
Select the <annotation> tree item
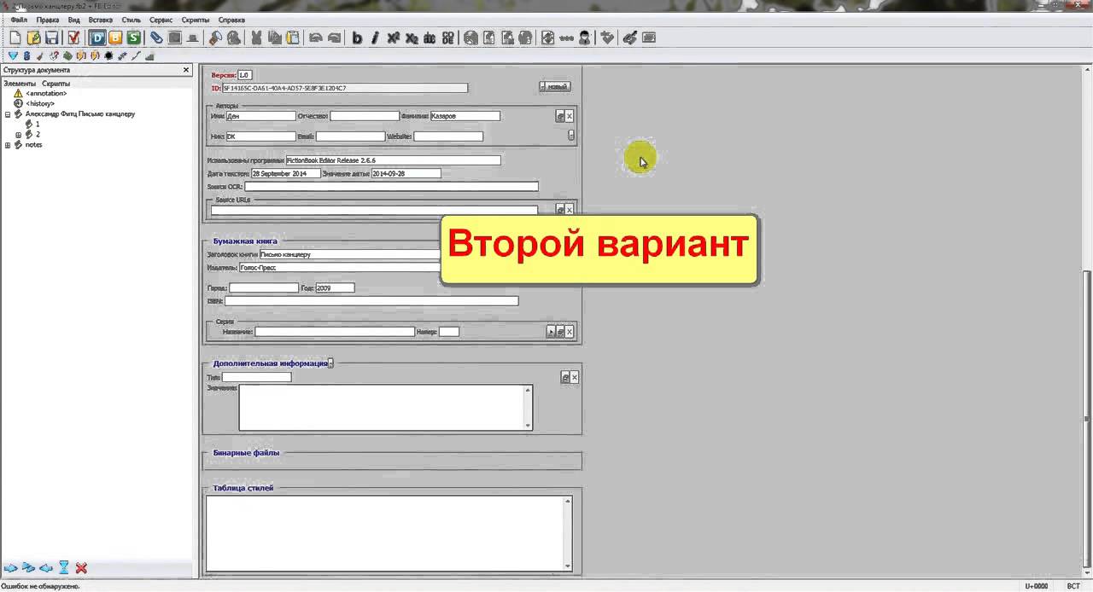click(46, 93)
